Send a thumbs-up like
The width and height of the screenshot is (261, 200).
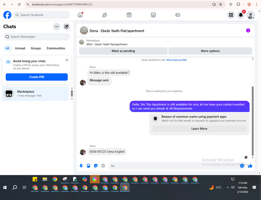coord(250,166)
